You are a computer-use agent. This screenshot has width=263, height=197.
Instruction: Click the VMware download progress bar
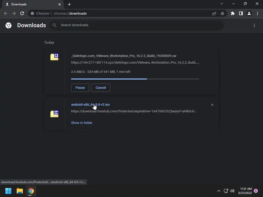click(135, 79)
